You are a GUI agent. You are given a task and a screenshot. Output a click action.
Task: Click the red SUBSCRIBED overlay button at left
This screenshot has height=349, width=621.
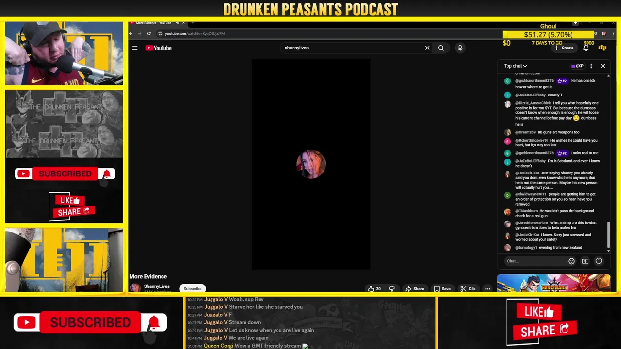(x=65, y=174)
